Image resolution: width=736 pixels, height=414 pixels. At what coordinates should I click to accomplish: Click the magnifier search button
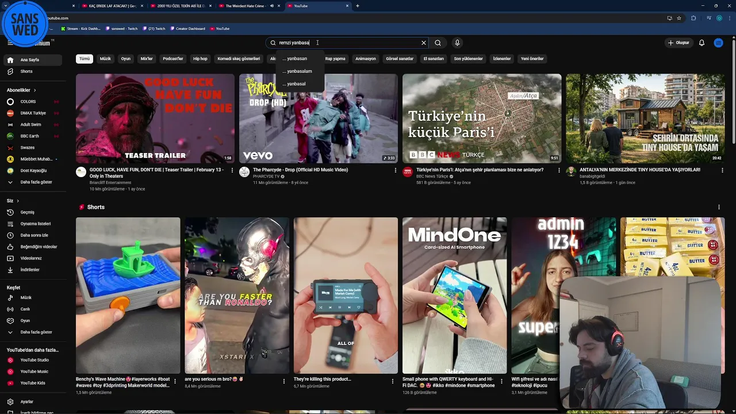tap(438, 43)
